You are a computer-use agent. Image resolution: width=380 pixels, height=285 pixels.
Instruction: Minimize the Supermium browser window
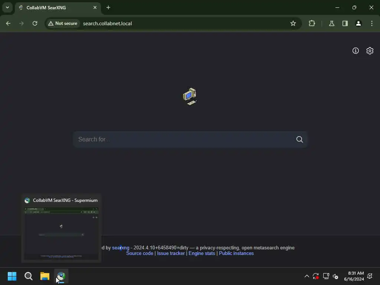click(x=337, y=7)
